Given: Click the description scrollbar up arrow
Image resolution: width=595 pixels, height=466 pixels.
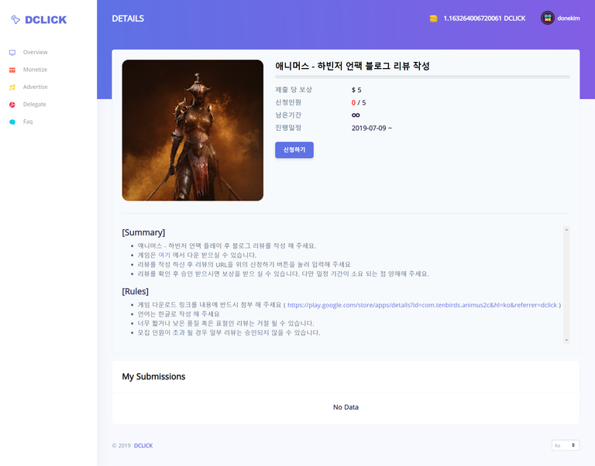Looking at the screenshot, I should 566,230.
